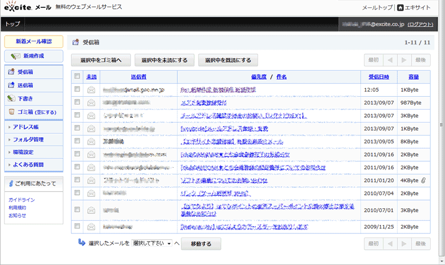
Task: Open the 利用規約 link
Action: (x=17, y=208)
